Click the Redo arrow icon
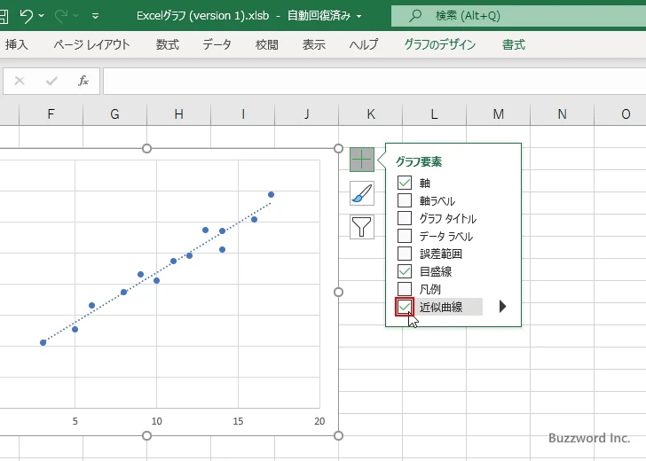Viewport: 646px width, 461px height. point(62,15)
